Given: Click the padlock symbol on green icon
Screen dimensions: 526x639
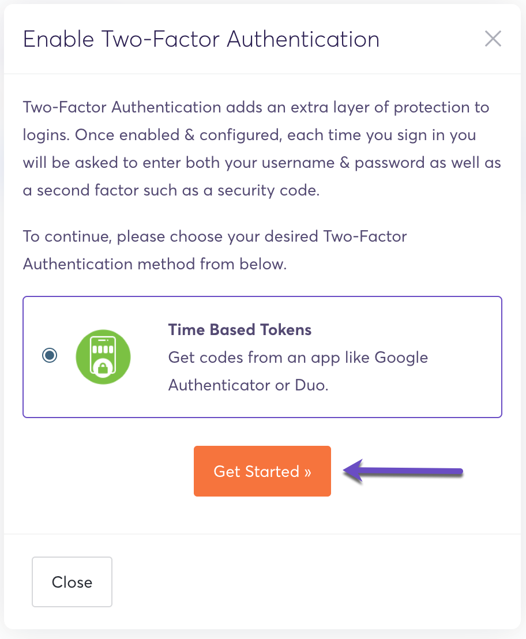Looking at the screenshot, I should tap(103, 367).
